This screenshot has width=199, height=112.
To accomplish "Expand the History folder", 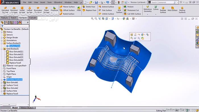I will 2,32.
